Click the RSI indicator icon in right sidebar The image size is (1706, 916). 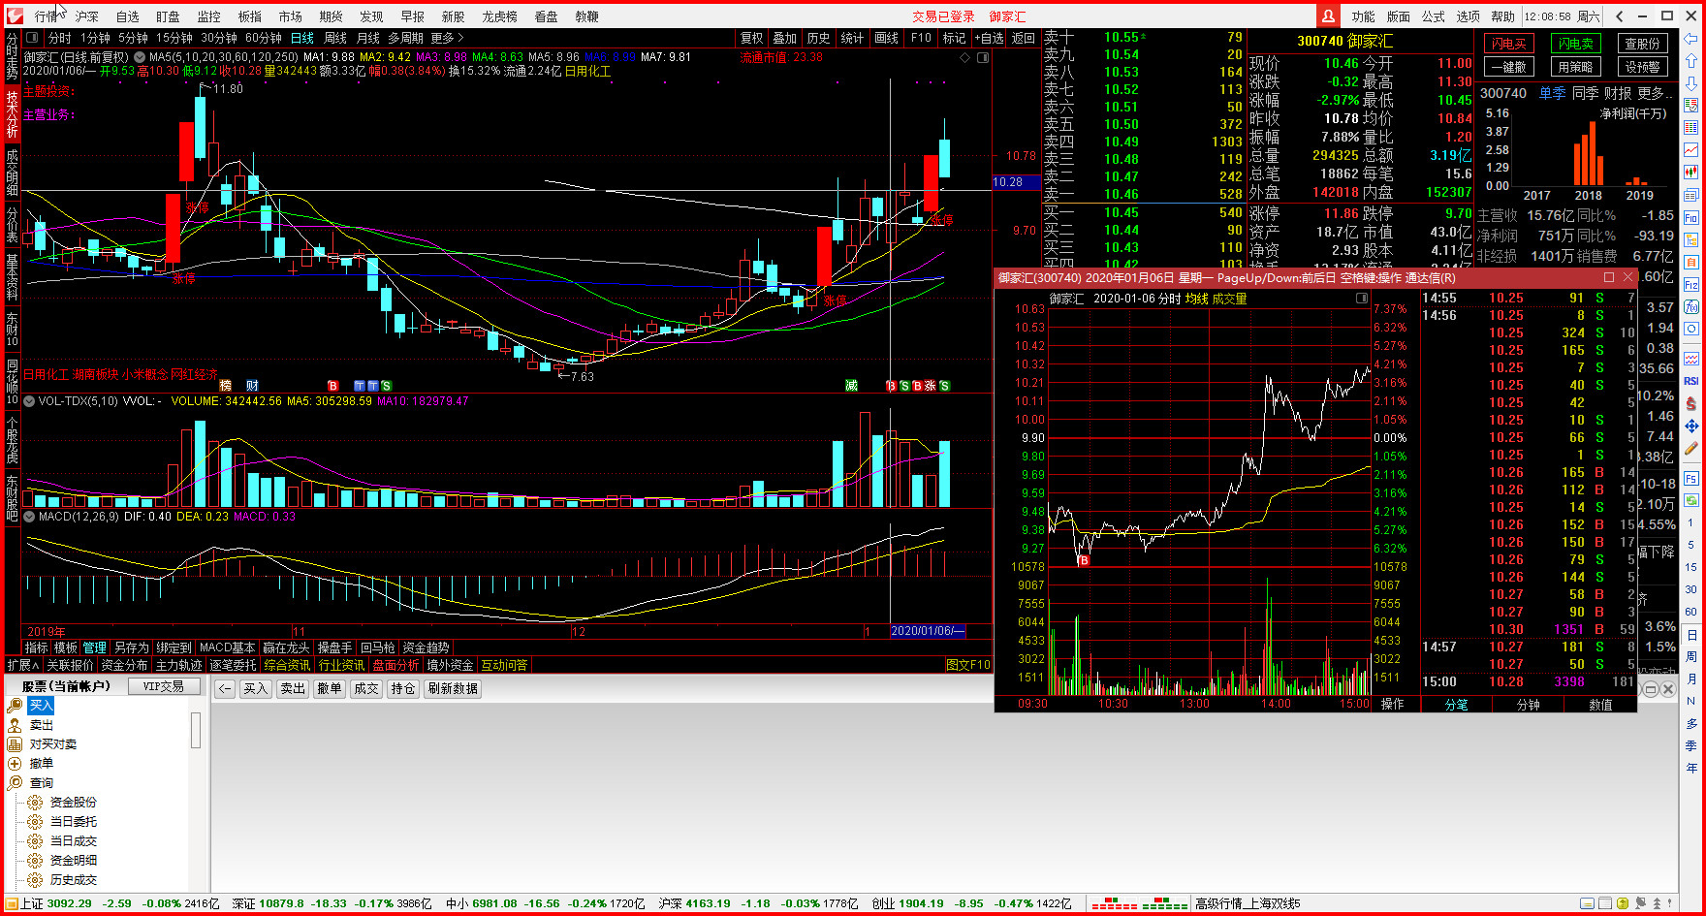click(1691, 381)
